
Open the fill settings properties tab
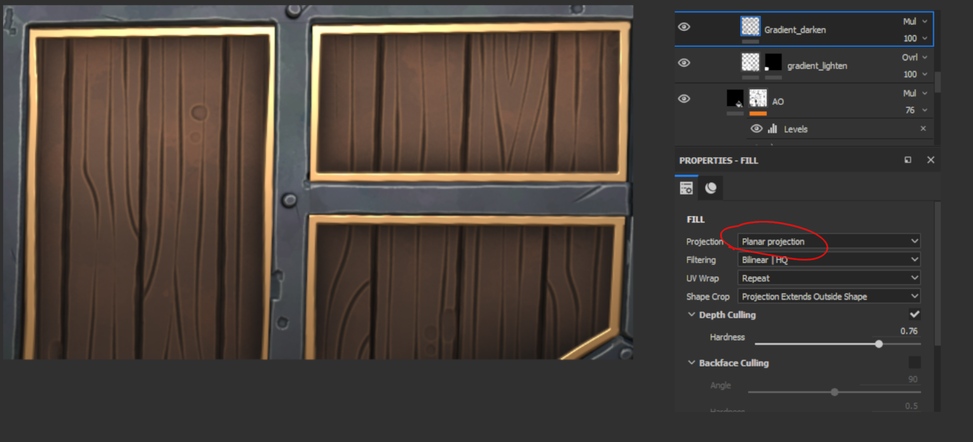click(x=686, y=188)
